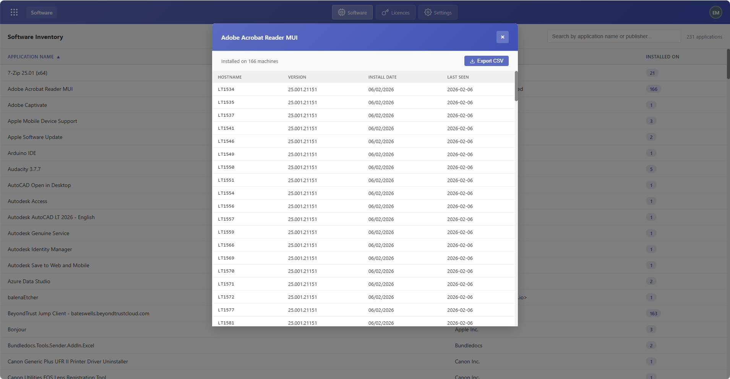
Task: Select hostname LT1551 row
Action: pos(363,180)
